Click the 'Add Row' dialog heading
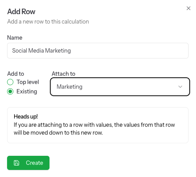196x177 pixels. [21, 12]
